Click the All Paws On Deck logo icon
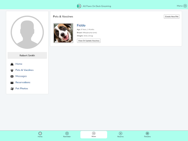Screen dimensions: 188x141 coord(79,6)
